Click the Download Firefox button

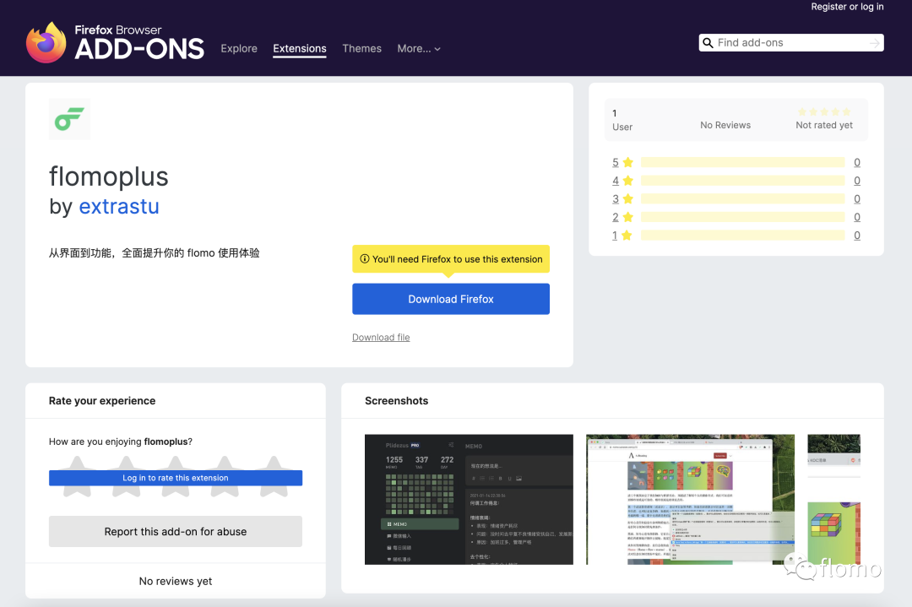(x=451, y=299)
